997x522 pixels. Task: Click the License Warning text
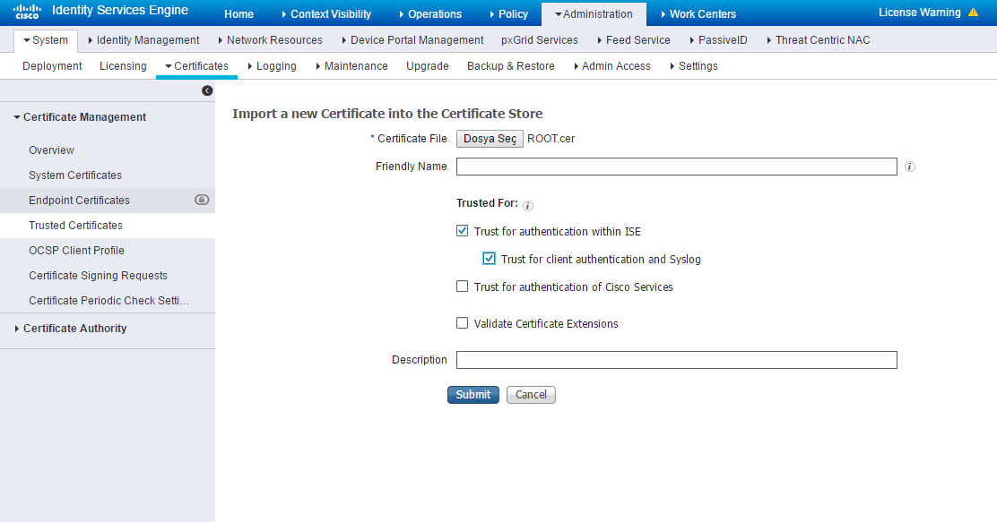[x=919, y=12]
